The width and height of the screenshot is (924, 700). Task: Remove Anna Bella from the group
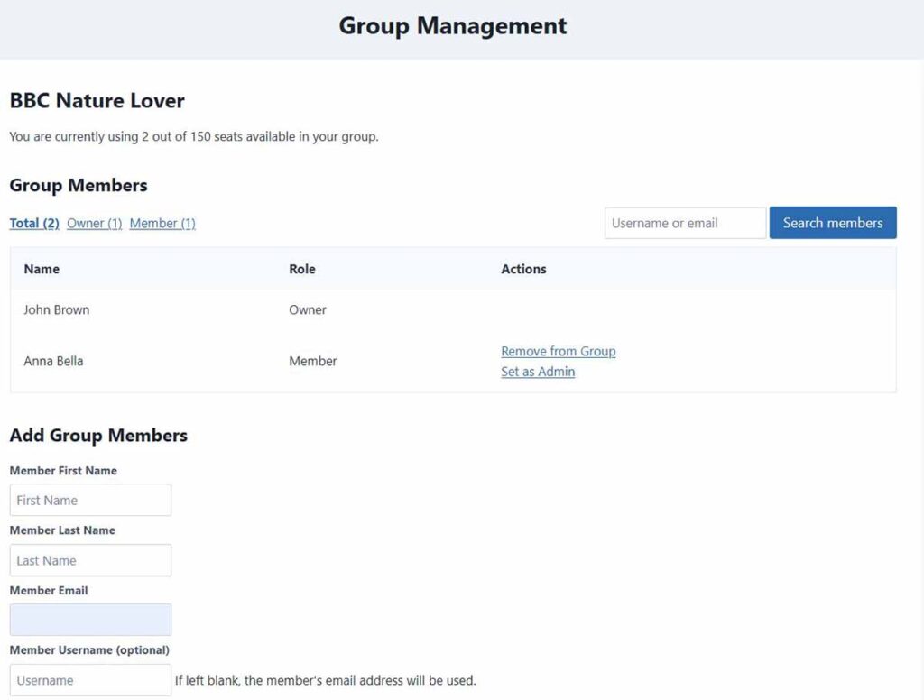click(x=558, y=352)
